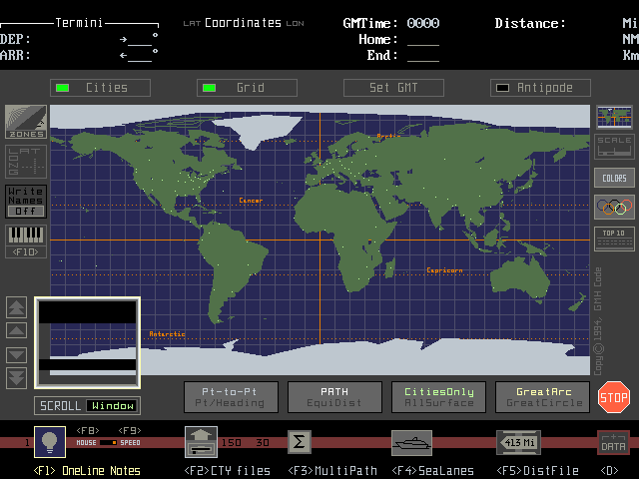Open the piano keyboard F10 icon
639x479 pixels.
point(26,236)
